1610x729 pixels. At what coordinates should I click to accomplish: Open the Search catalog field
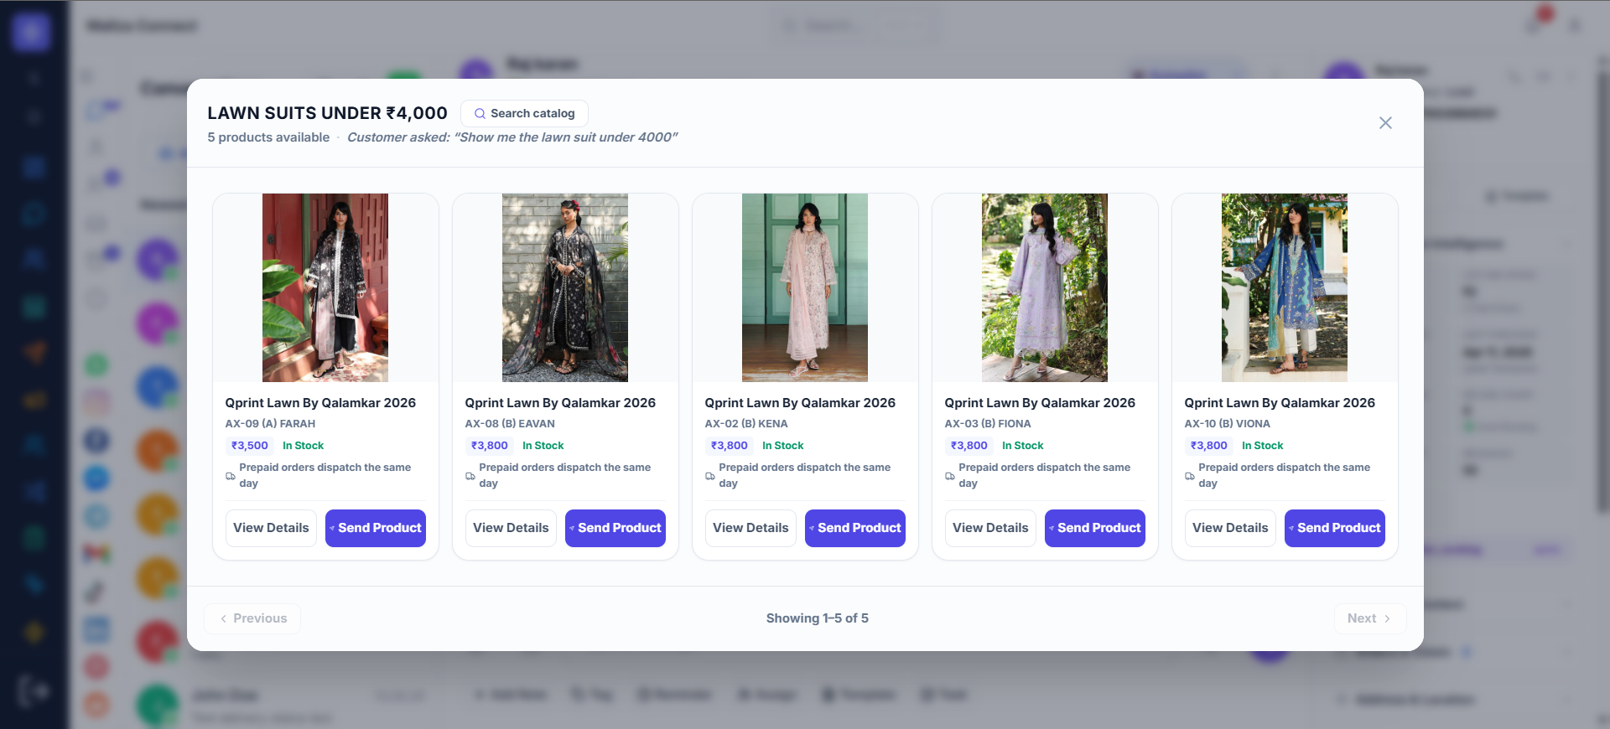(x=524, y=113)
